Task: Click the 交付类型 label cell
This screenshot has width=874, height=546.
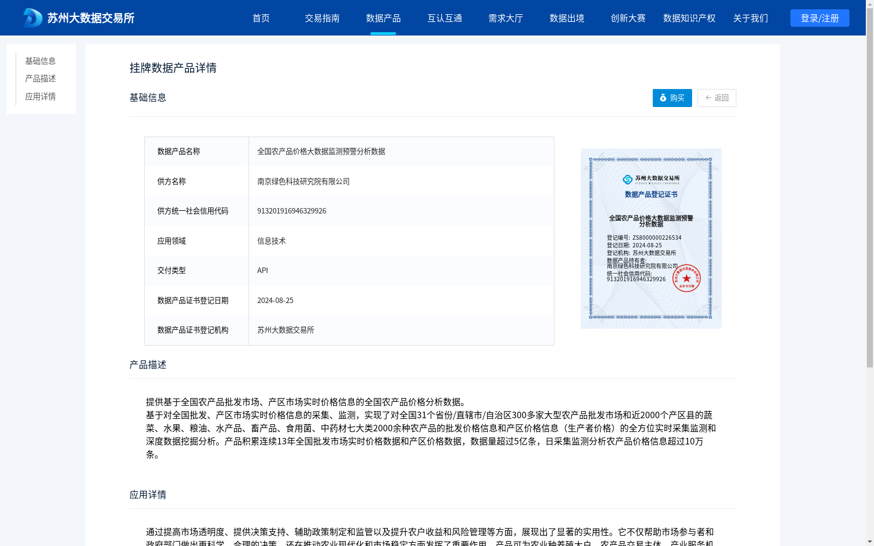Action: (197, 271)
